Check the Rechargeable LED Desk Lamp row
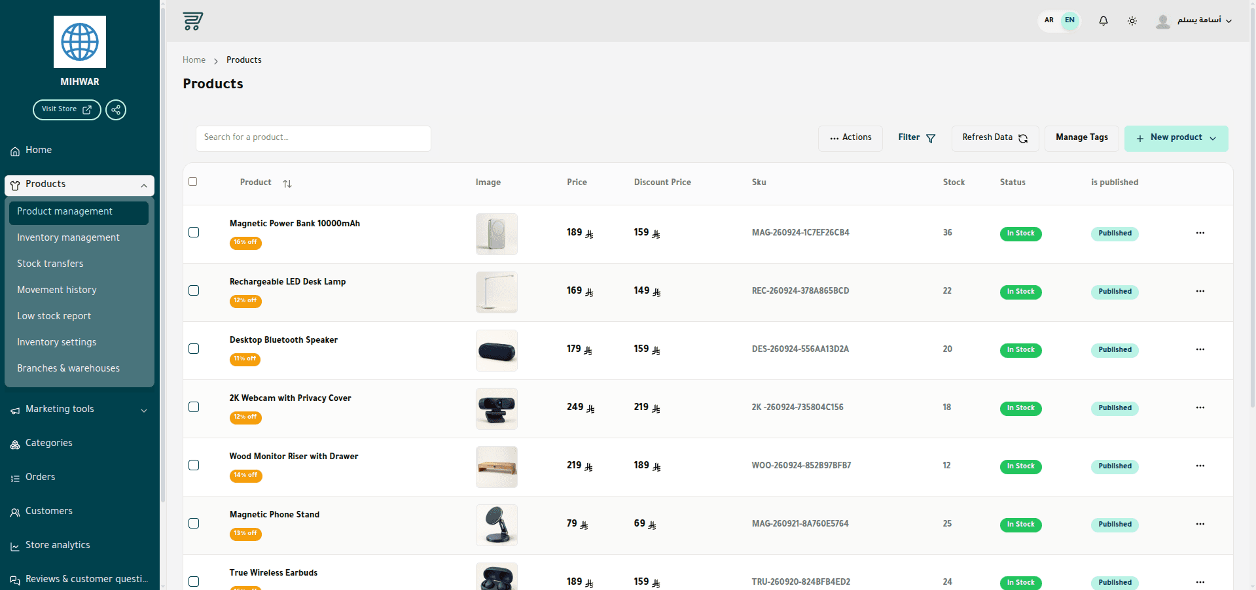The image size is (1256, 590). pyautogui.click(x=194, y=290)
